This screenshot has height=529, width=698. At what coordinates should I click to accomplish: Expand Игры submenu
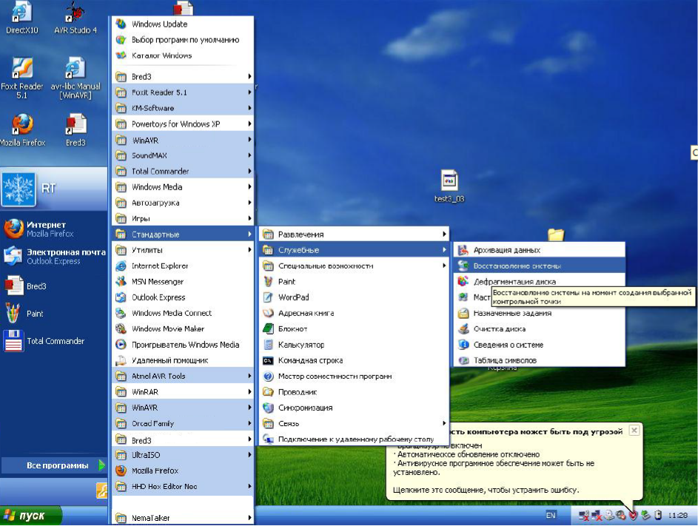point(183,218)
